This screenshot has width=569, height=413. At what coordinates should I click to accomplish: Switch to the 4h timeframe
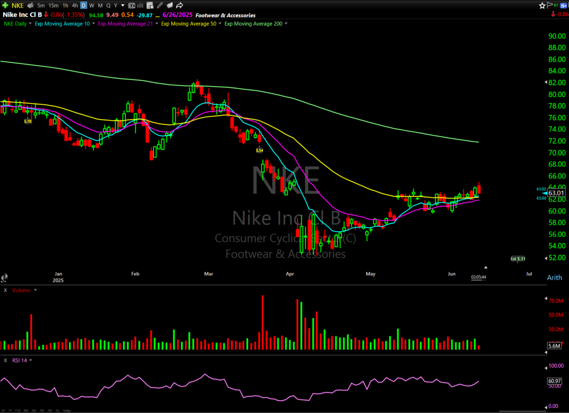[x=75, y=5]
